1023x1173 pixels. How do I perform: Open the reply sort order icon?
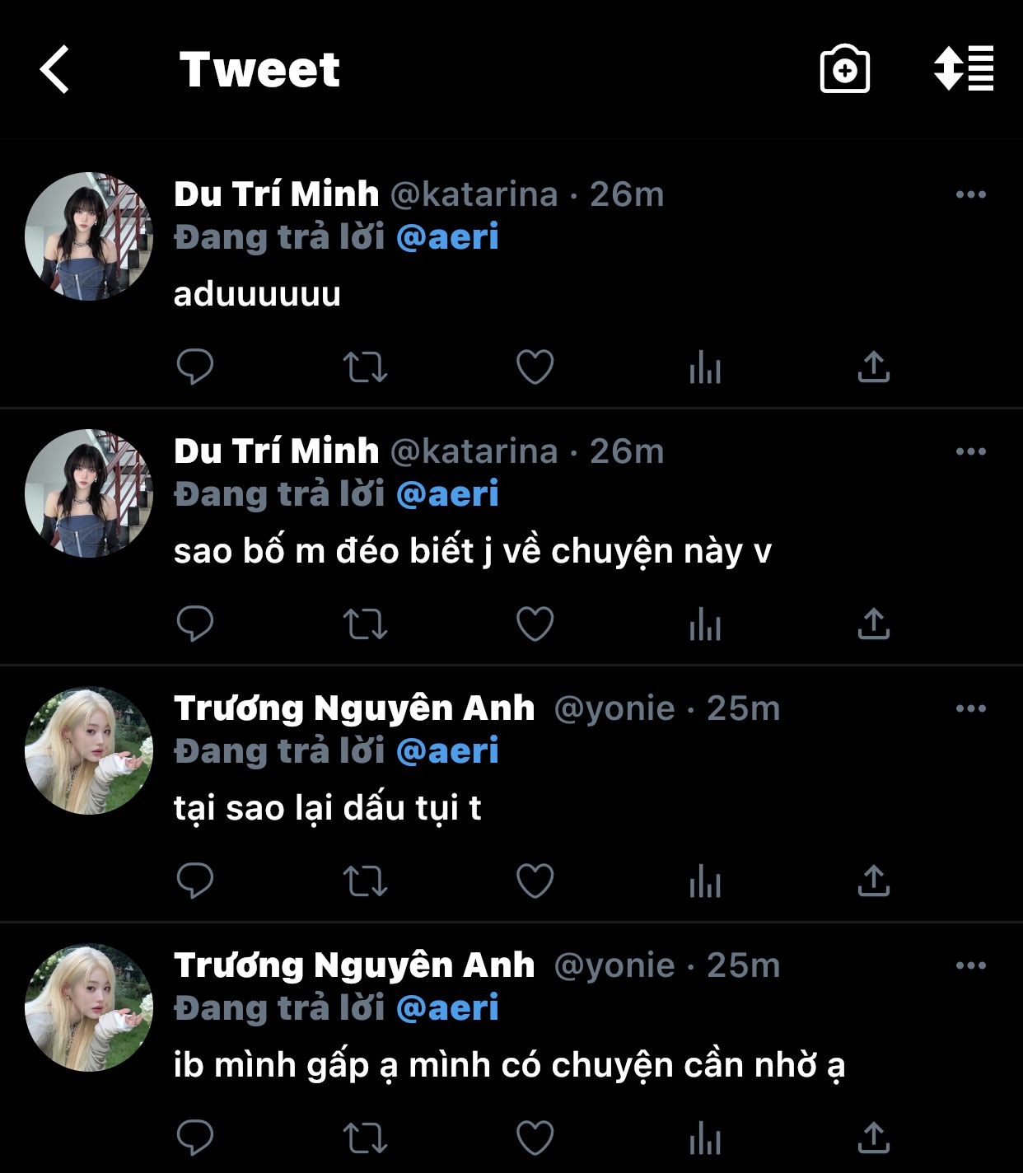coord(963,68)
